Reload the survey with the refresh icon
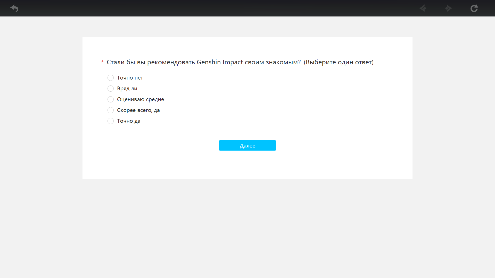Image resolution: width=495 pixels, height=278 pixels. (474, 8)
